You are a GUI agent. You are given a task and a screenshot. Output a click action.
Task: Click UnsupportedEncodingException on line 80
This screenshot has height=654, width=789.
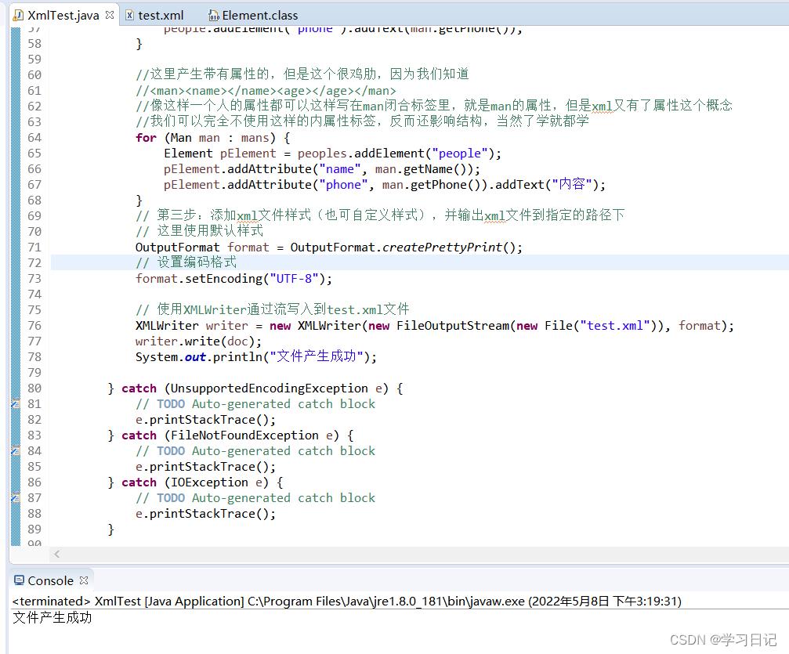[x=270, y=388]
